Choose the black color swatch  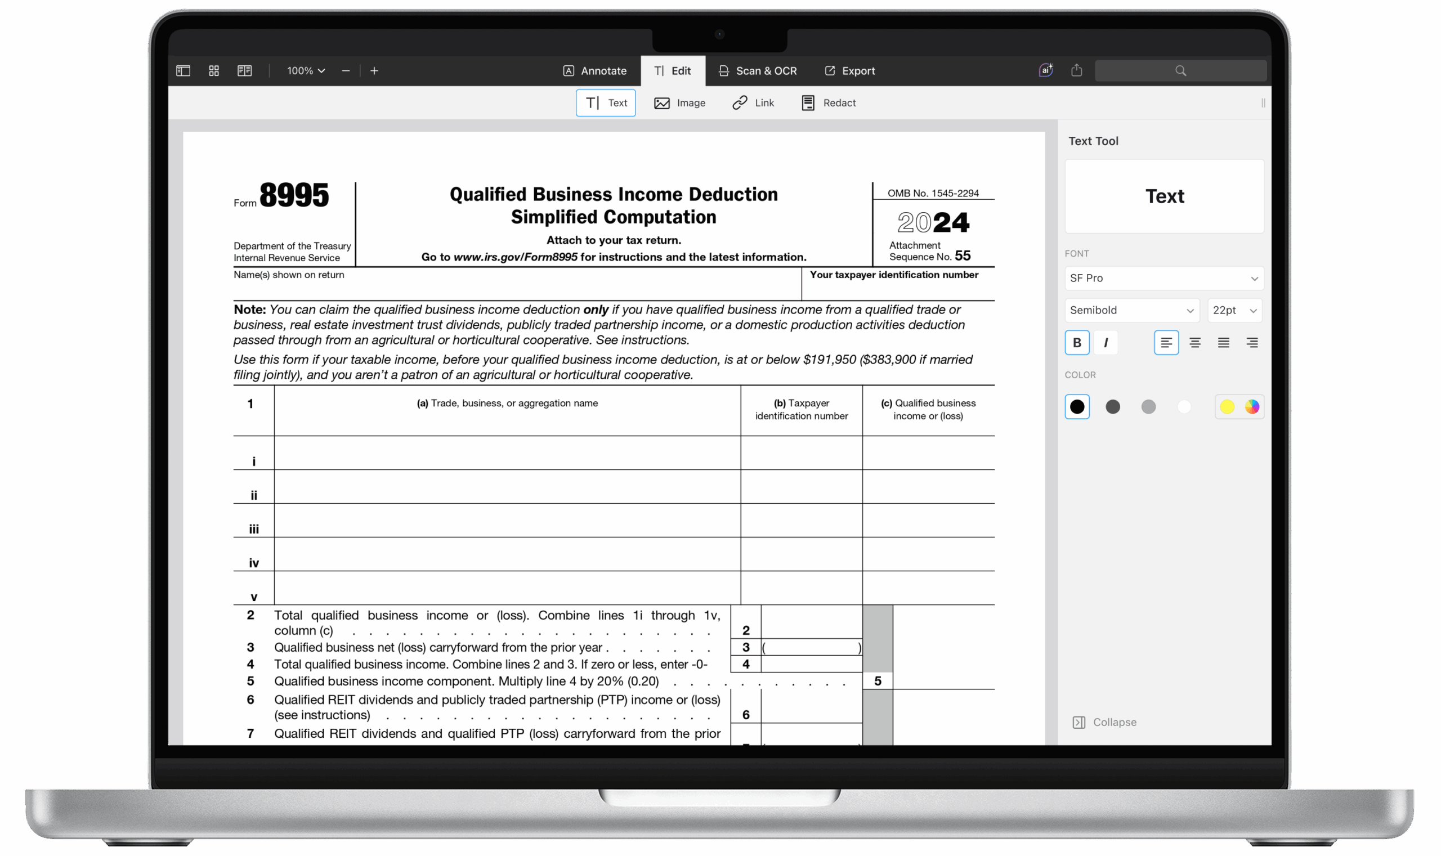1076,407
